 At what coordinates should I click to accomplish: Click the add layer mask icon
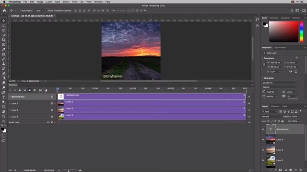click(280, 170)
